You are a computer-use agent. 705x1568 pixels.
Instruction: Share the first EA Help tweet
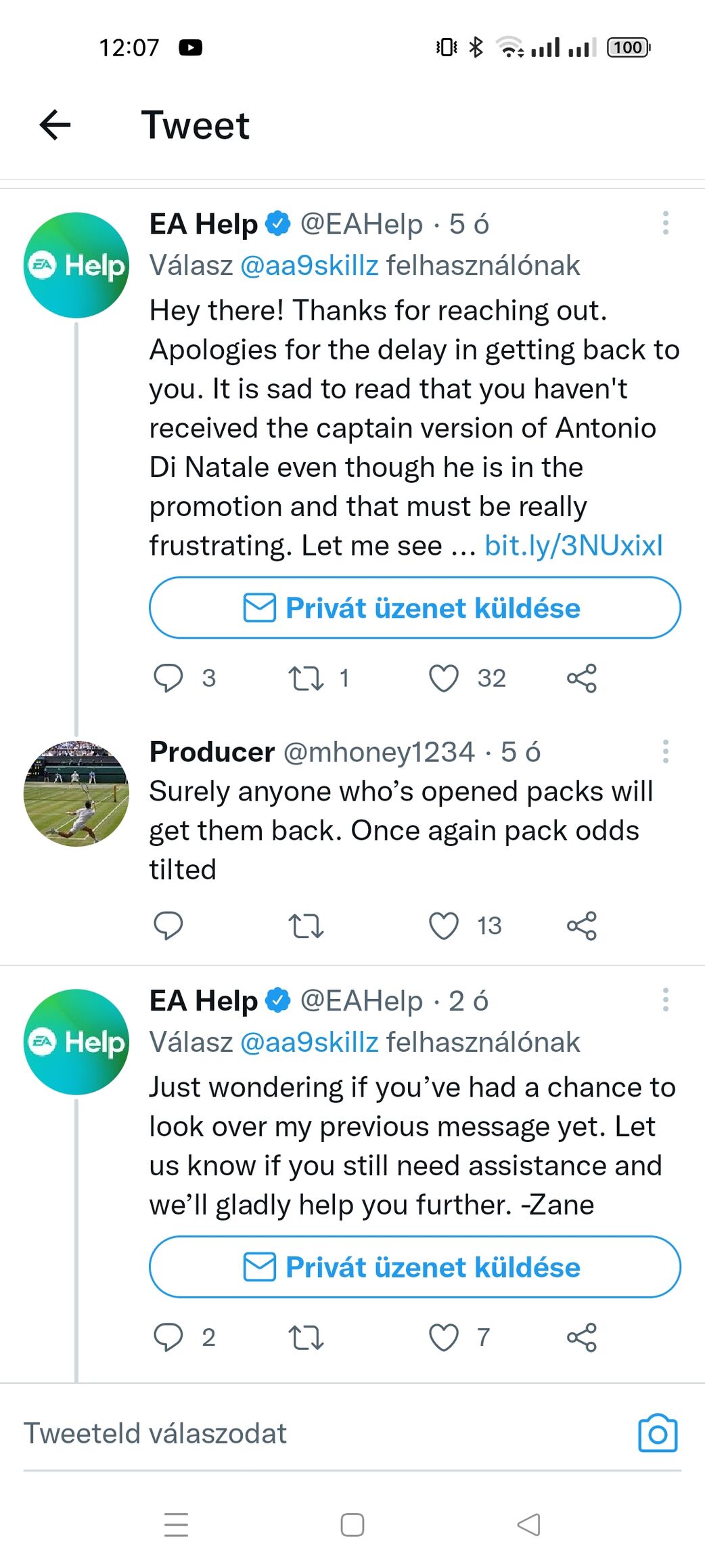[x=582, y=678]
